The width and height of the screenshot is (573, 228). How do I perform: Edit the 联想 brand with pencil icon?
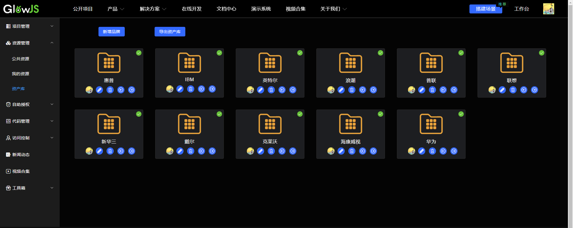click(502, 90)
